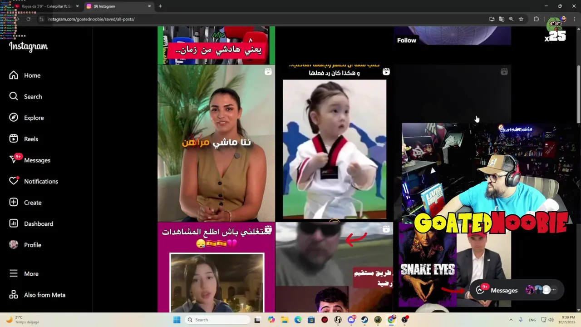The image size is (581, 327).
Task: Open Task View on the taskbar
Action: coord(257,320)
